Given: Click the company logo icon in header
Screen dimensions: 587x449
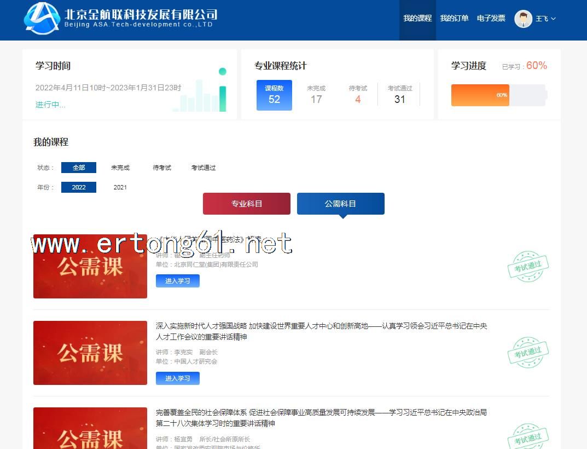Looking at the screenshot, I should tap(42, 18).
